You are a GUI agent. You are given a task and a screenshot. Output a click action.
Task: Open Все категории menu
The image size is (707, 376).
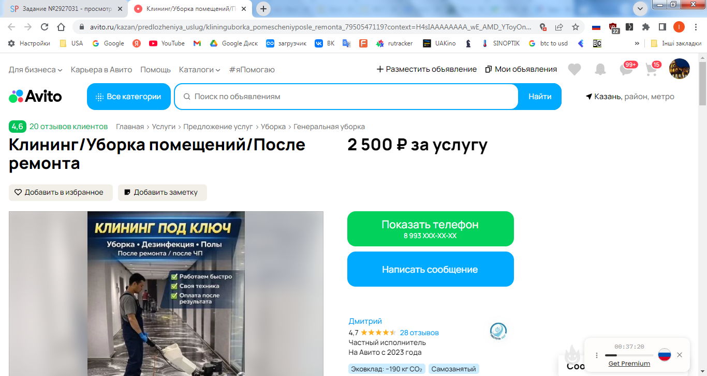tap(129, 97)
